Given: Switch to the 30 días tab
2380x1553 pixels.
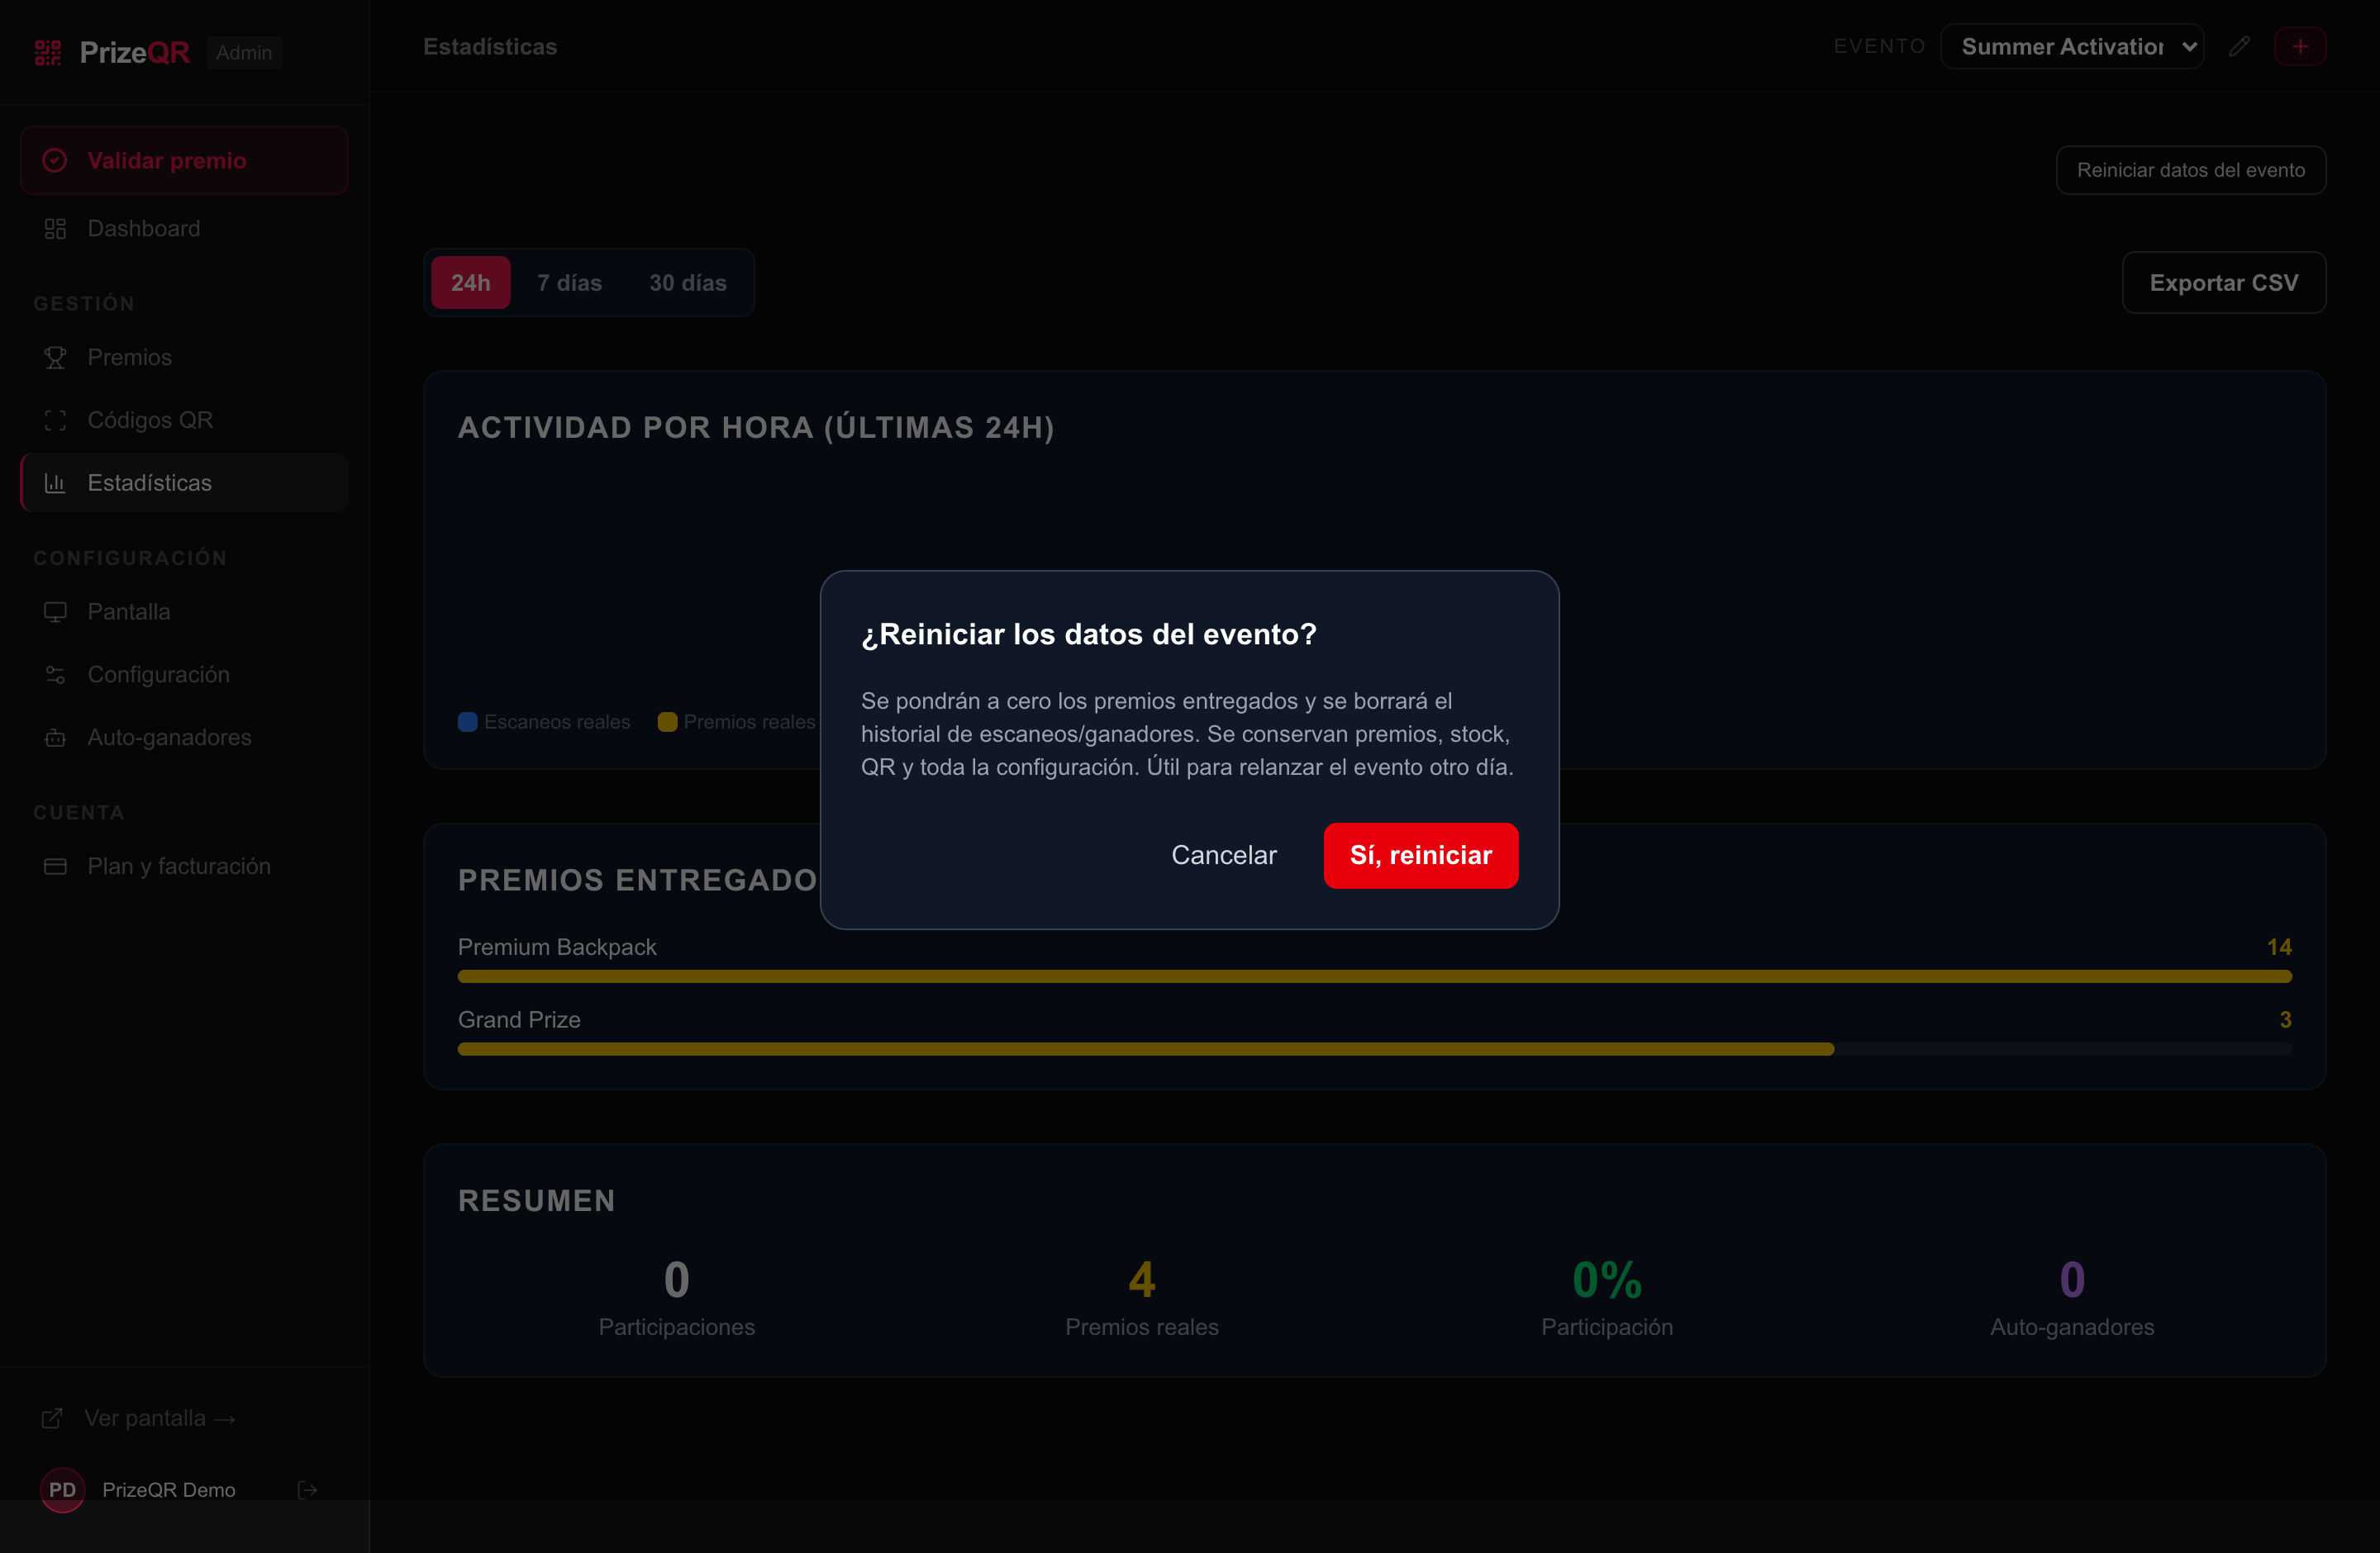Looking at the screenshot, I should point(688,283).
